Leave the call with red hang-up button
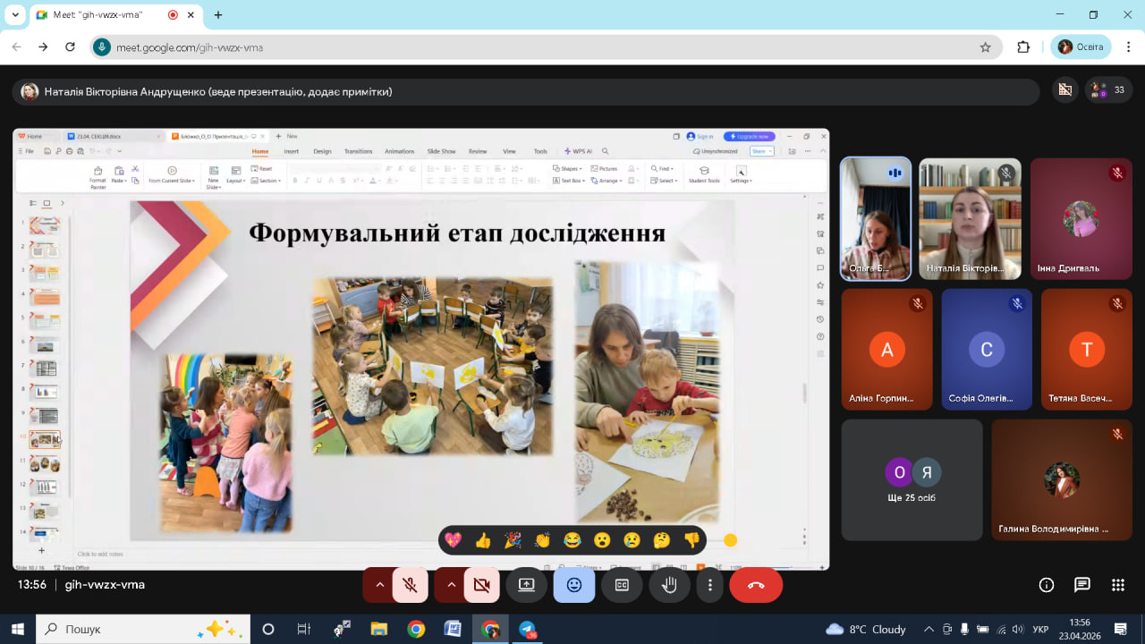This screenshot has height=644, width=1145. [756, 585]
